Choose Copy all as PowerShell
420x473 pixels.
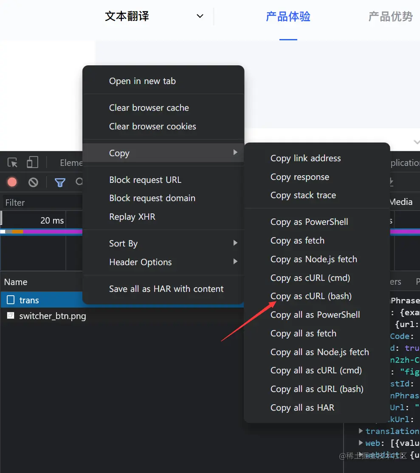[x=317, y=315]
